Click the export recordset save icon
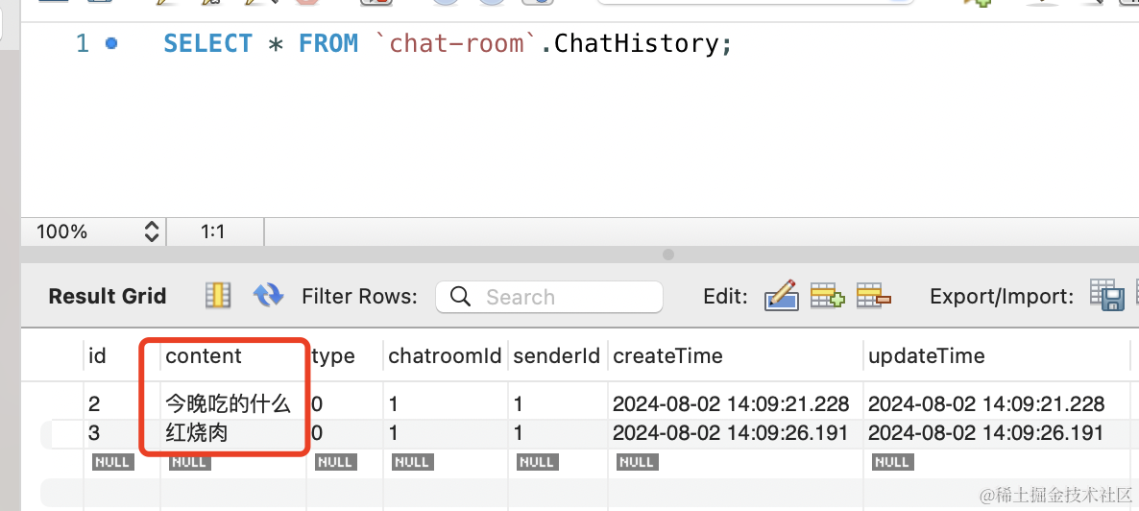The height and width of the screenshot is (511, 1139). (1107, 296)
